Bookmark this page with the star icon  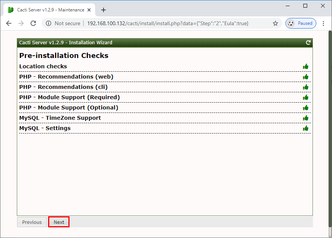(275, 23)
